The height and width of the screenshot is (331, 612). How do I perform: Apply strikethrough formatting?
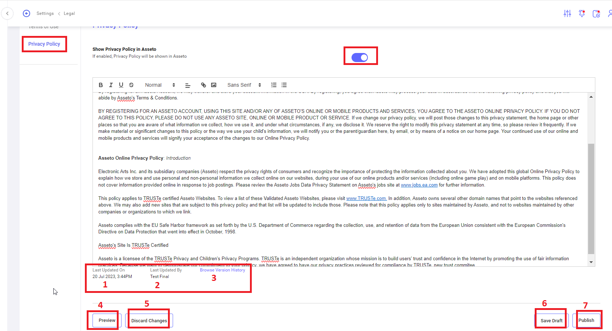[x=131, y=85]
